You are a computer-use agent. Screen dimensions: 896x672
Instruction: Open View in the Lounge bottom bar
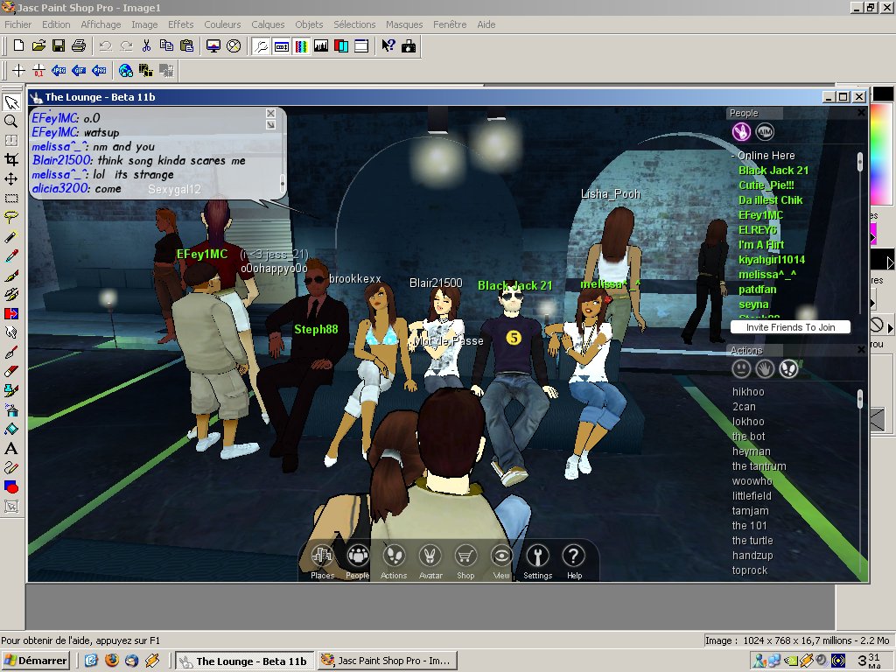coord(501,562)
